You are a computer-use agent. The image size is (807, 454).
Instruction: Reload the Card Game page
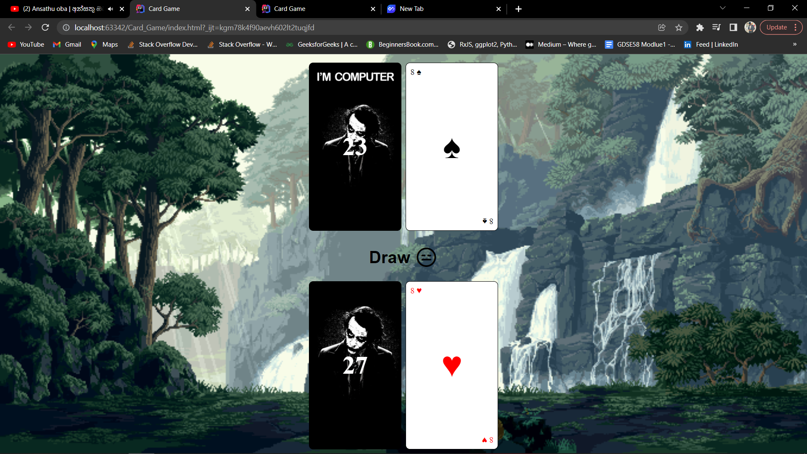coord(45,27)
